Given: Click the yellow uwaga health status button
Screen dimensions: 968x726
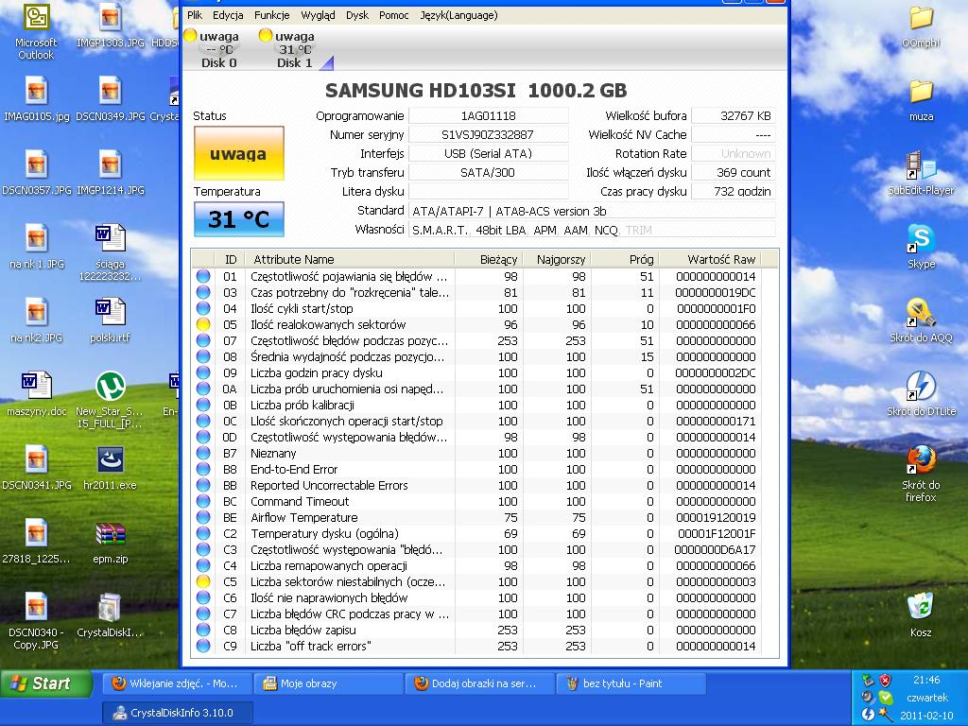Looking at the screenshot, I should pos(239,153).
